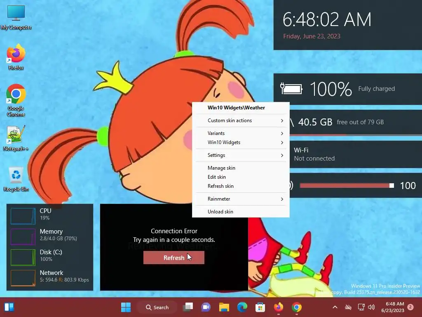Open Microsoft Store from the taskbar
The height and width of the screenshot is (317, 422).
pos(260,307)
